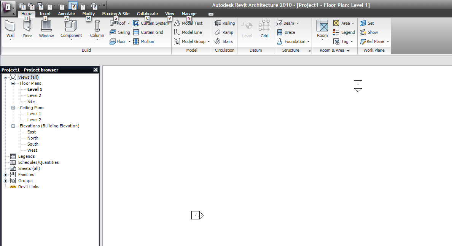Select the Stairs tool
The width and height of the screenshot is (452, 246).
[224, 41]
